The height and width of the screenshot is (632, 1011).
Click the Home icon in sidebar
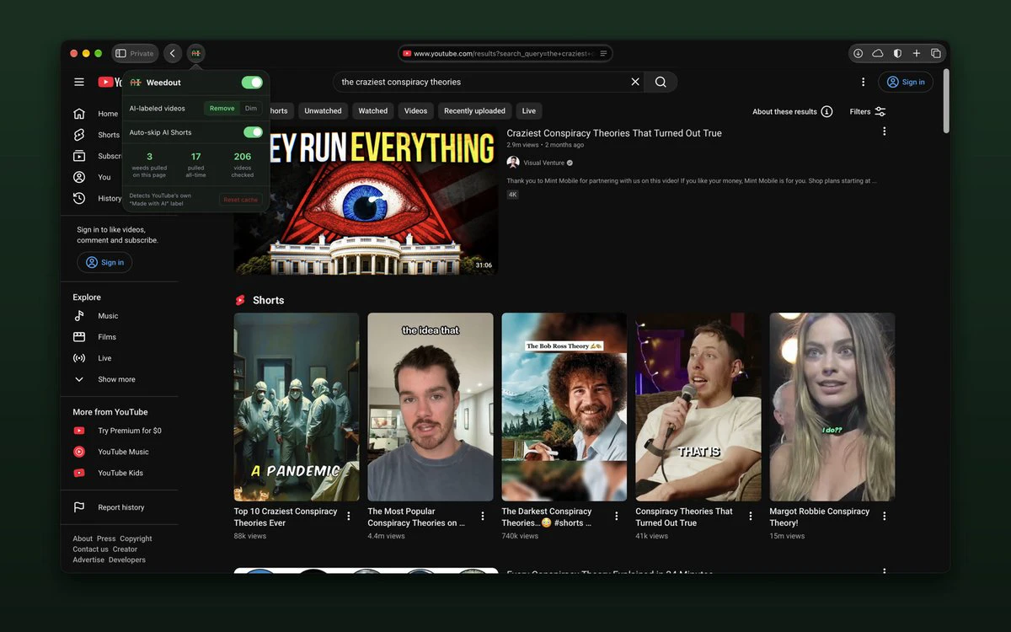pos(79,114)
